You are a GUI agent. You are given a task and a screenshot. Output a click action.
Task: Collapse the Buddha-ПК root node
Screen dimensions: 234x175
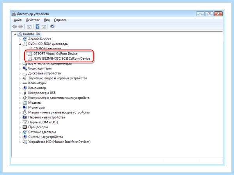(15, 34)
